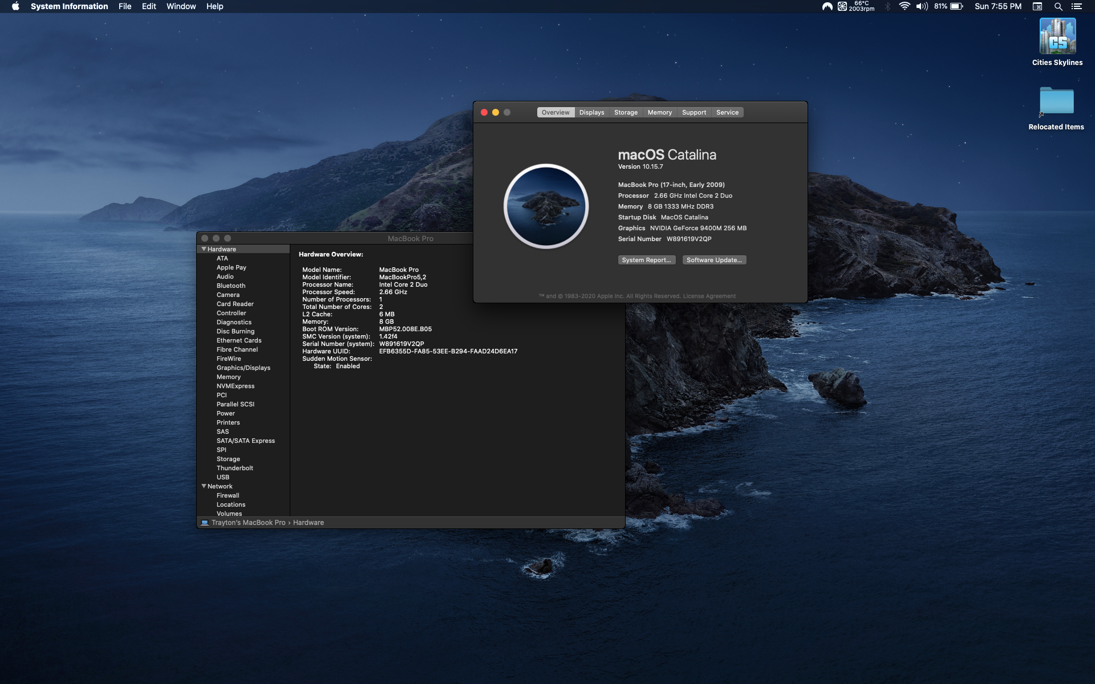Select Bluetooth in hardware list
Image resolution: width=1095 pixels, height=684 pixels.
click(x=230, y=286)
